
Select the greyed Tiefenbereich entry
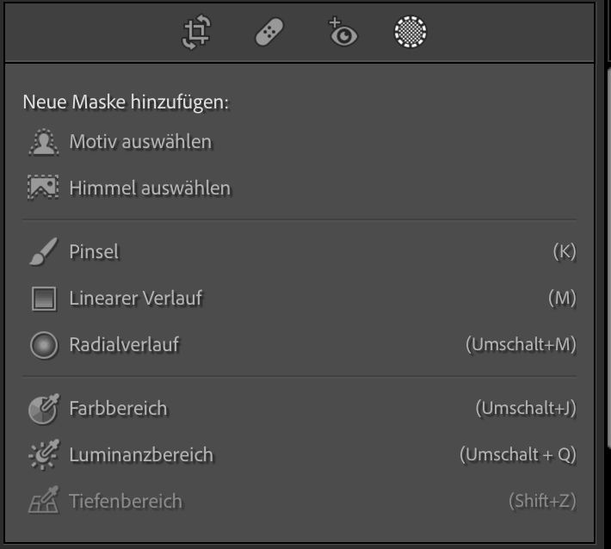(x=299, y=501)
